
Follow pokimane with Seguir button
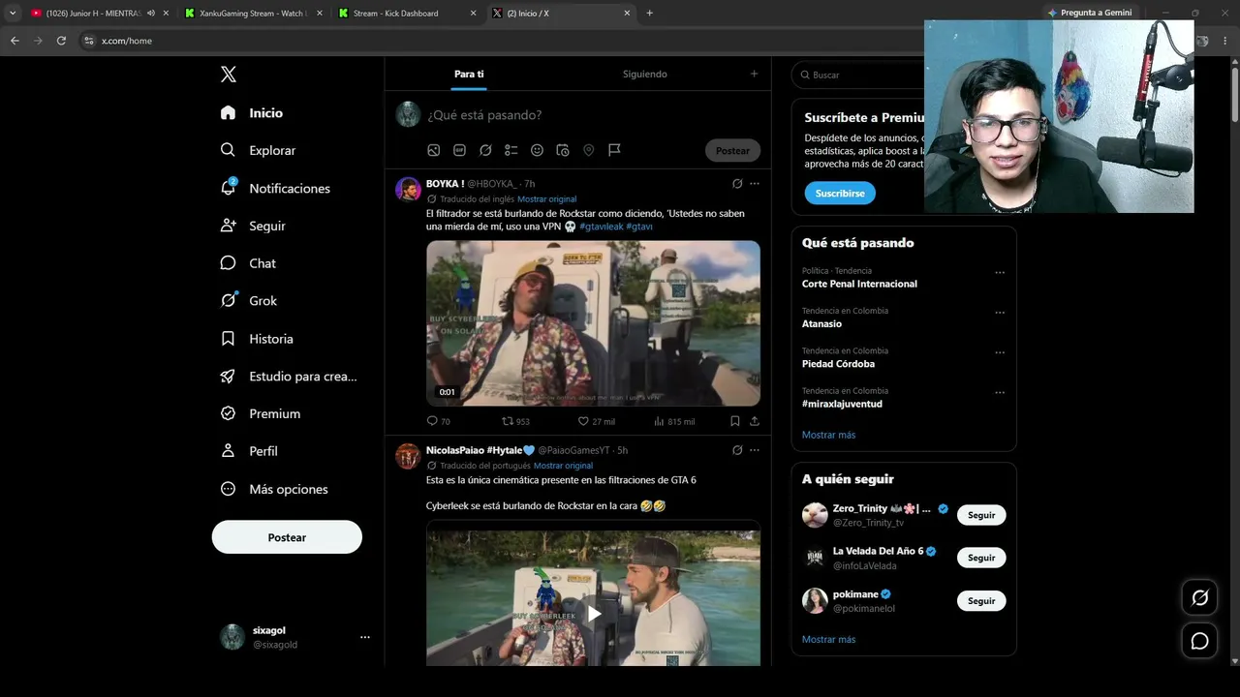coord(981,600)
